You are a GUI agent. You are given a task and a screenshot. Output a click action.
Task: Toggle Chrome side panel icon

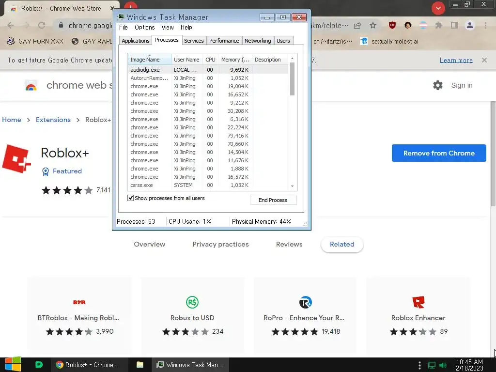[454, 25]
